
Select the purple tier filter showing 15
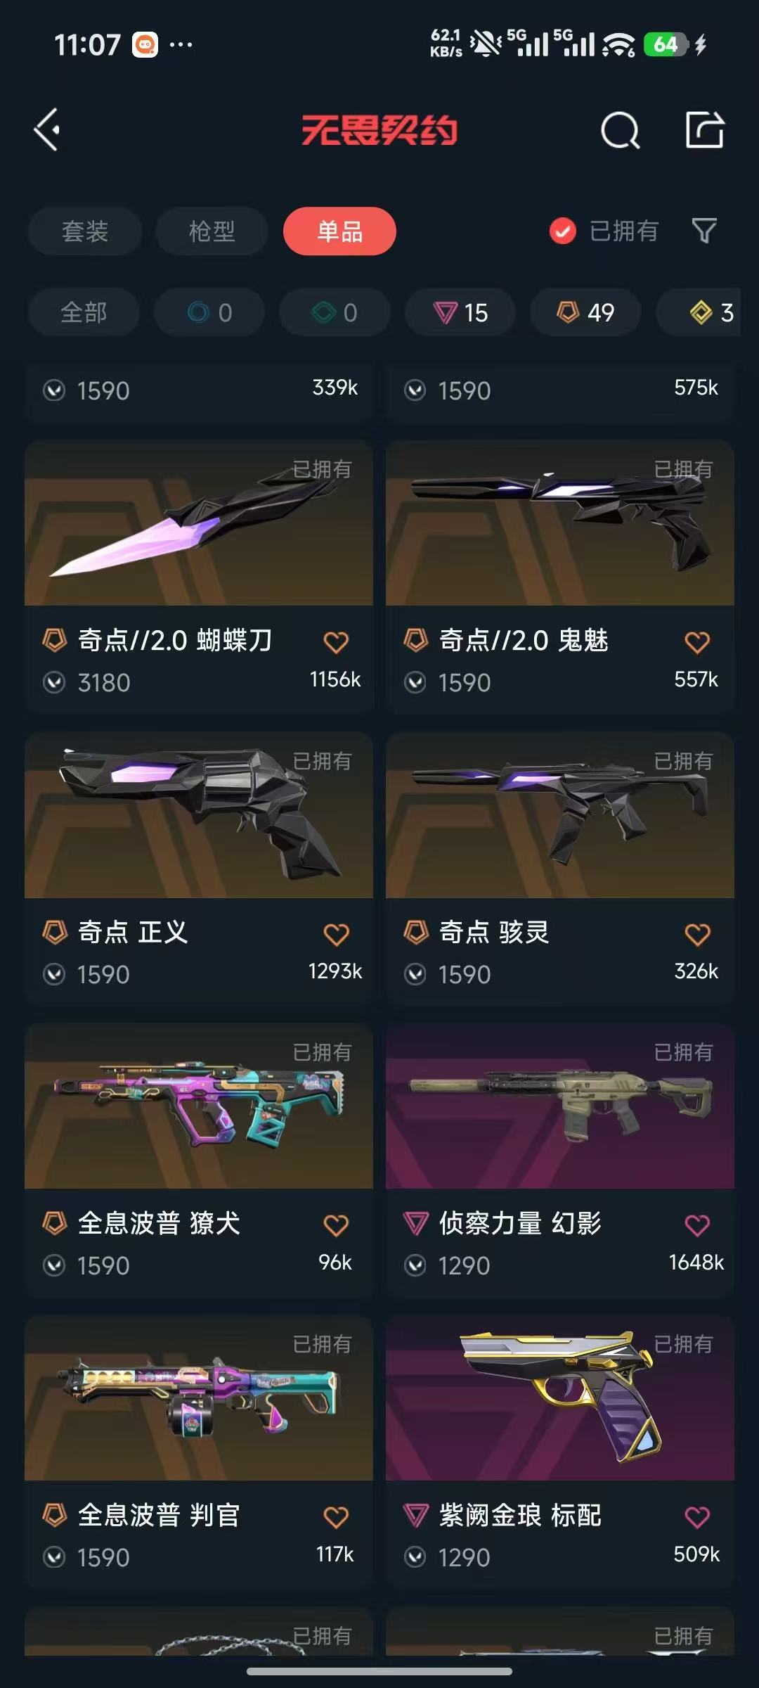[460, 312]
